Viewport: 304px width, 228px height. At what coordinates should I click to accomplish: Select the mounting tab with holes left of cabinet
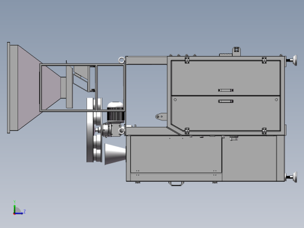click(161, 116)
